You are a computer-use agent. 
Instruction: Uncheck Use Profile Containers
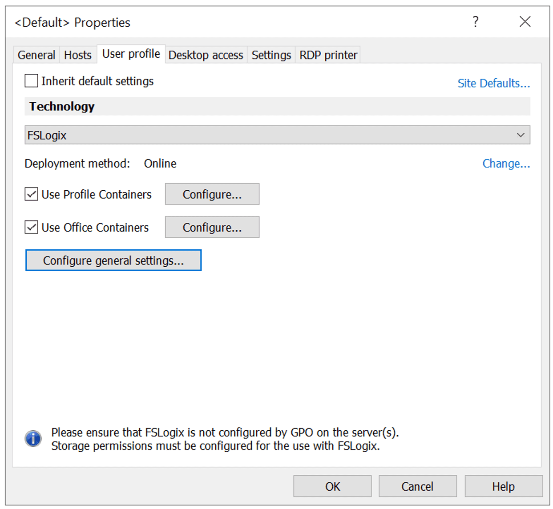click(x=31, y=194)
